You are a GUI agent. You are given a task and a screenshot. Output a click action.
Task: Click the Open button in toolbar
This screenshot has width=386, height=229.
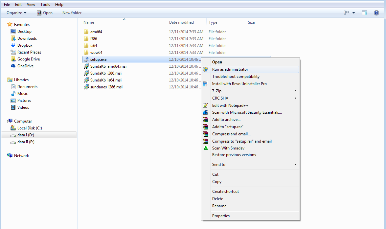click(45, 13)
